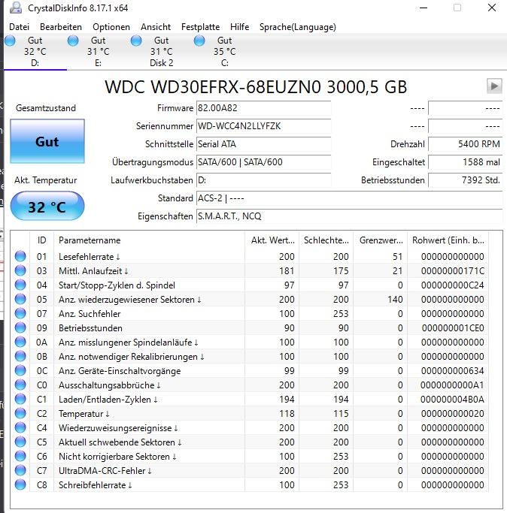Screen dimensions: 507x513
Task: Click the Betriebsstunden 7392 Std. field
Action: [x=465, y=180]
